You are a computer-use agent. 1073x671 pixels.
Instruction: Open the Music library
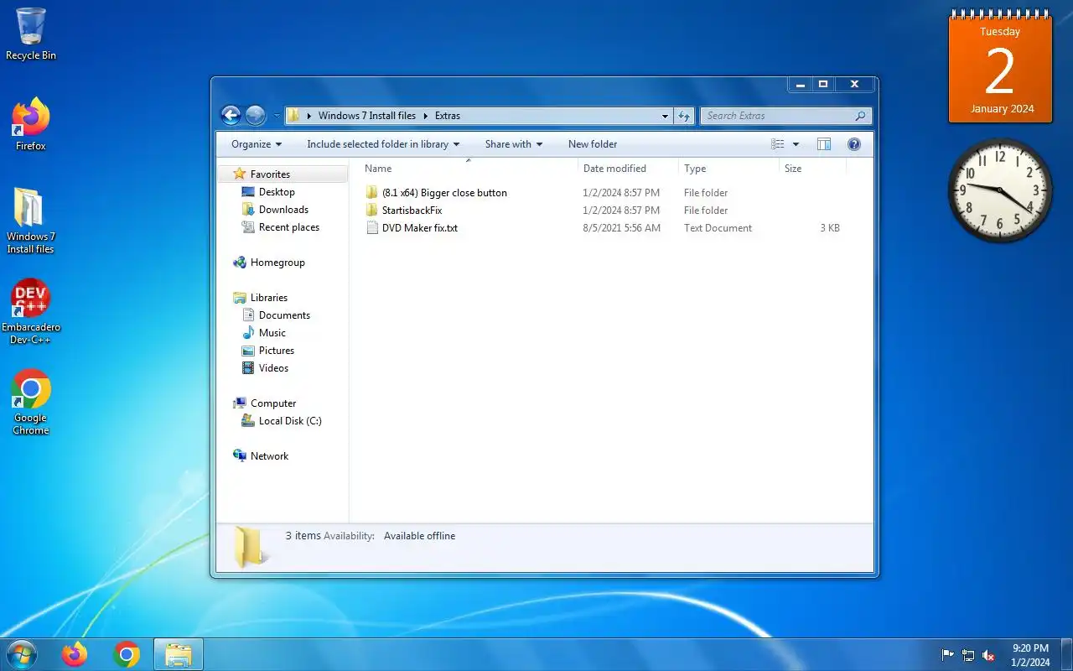coord(272,333)
